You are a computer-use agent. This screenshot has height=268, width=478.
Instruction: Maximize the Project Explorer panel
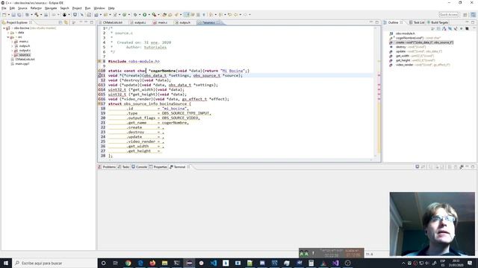click(91, 22)
